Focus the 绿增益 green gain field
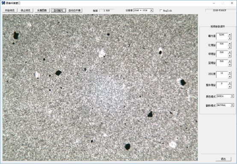The image size is (237, 164). (x=222, y=54)
